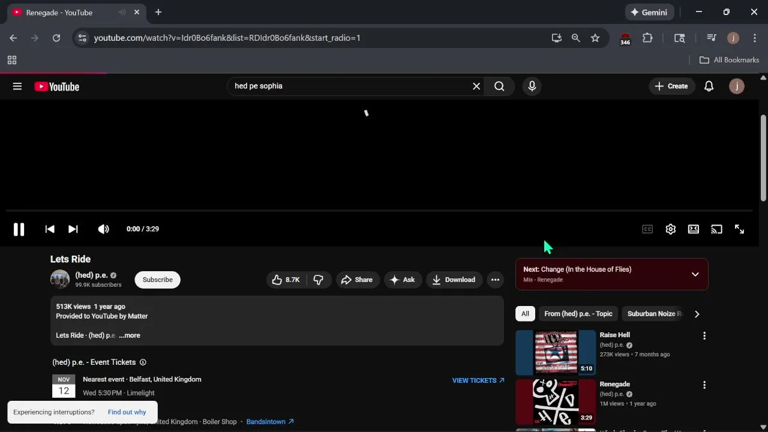Open the Chrome apps grid shortcut

[12, 60]
